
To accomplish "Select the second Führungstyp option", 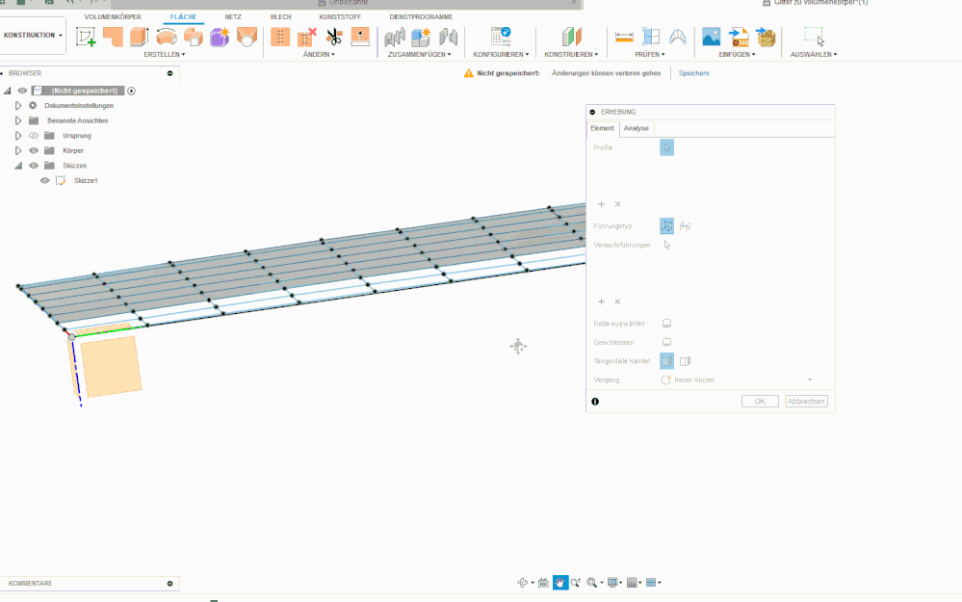I will click(686, 225).
